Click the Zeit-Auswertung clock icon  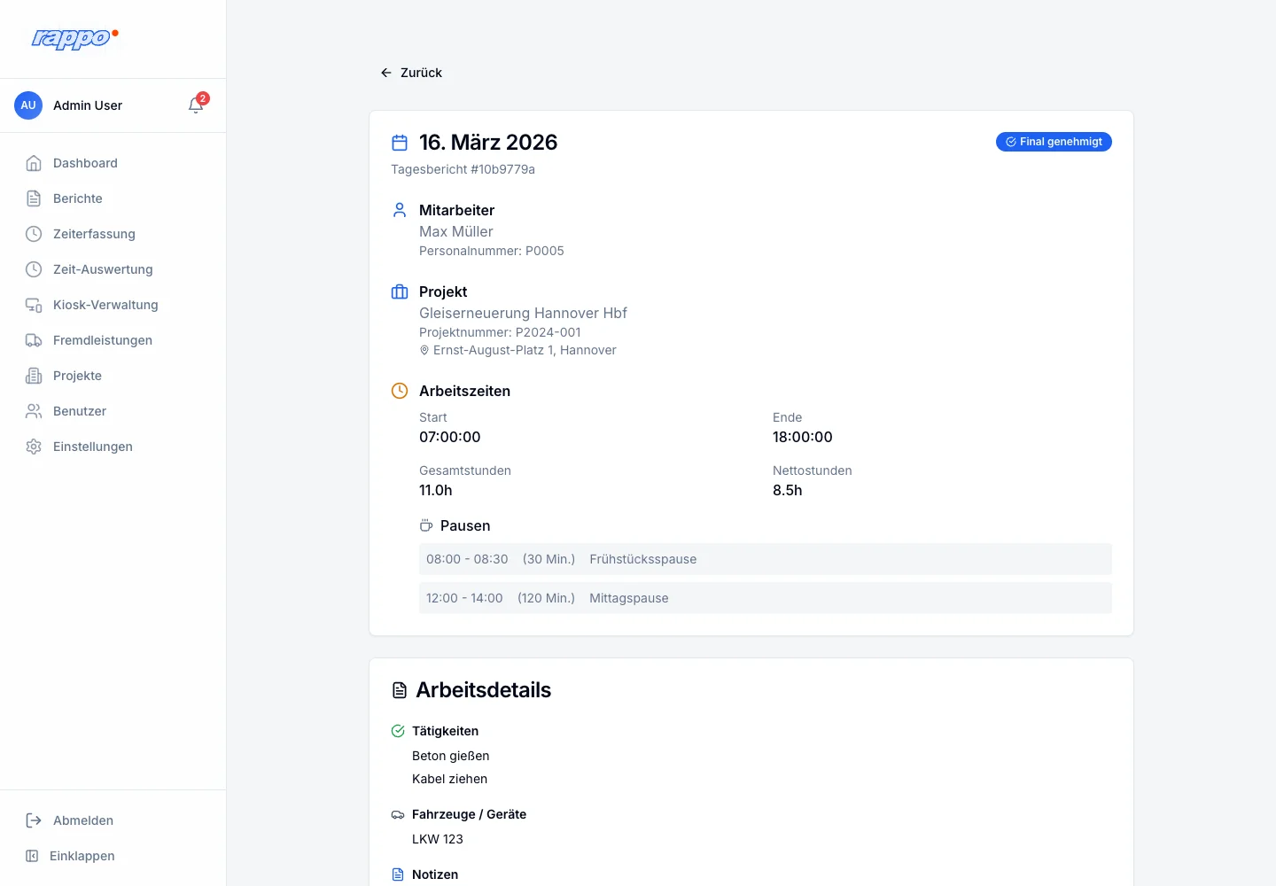tap(34, 269)
